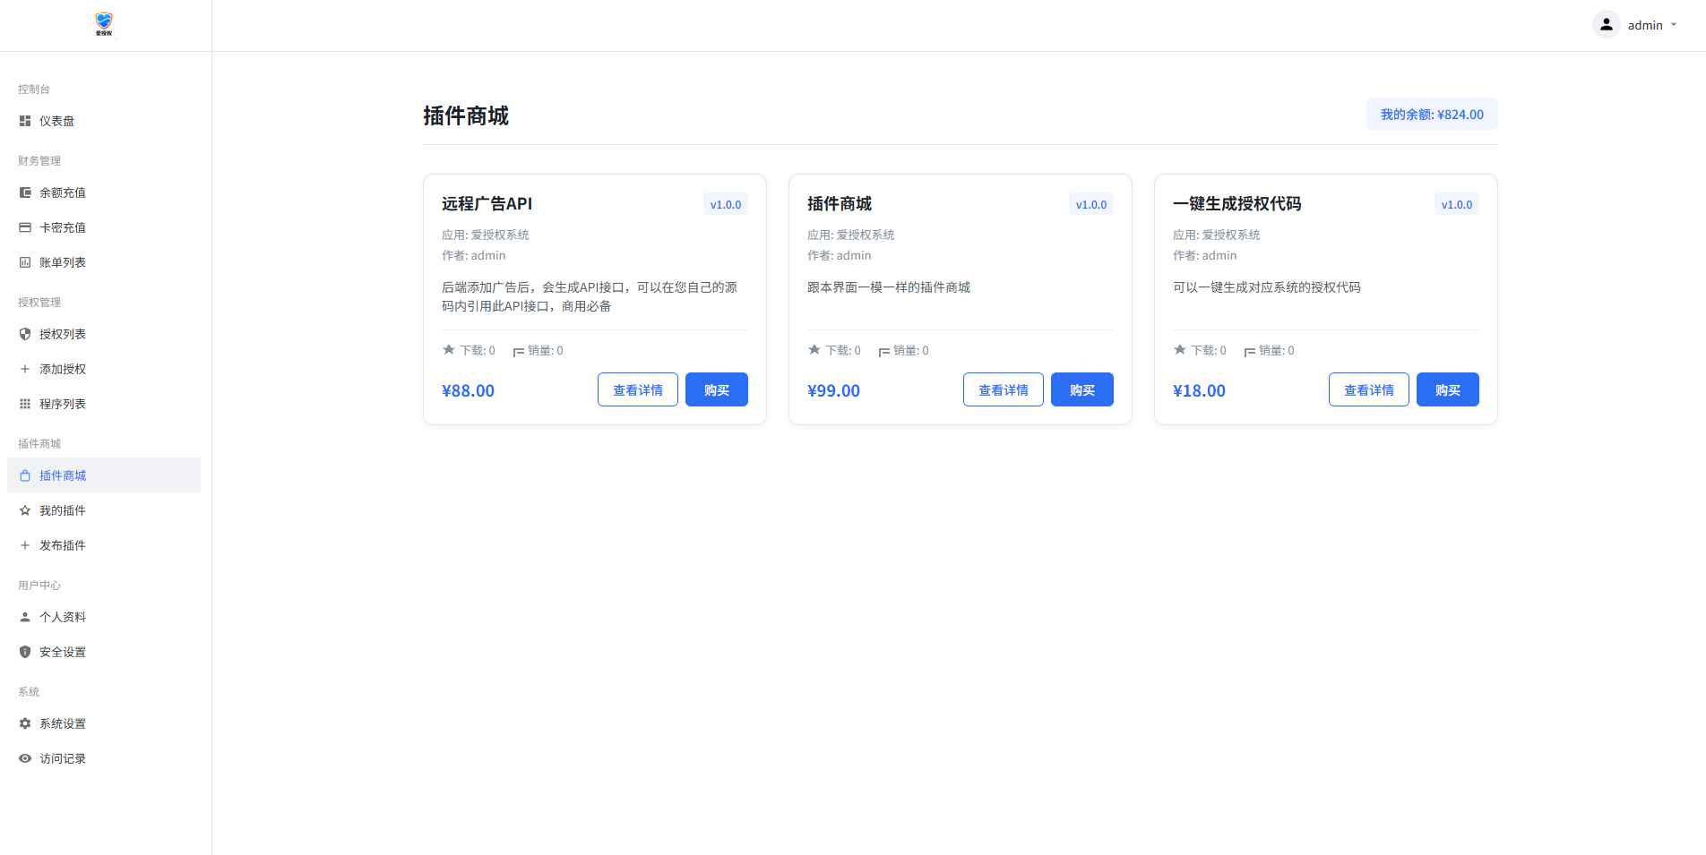Open the 发布插件 publish plugin entry

tap(62, 545)
